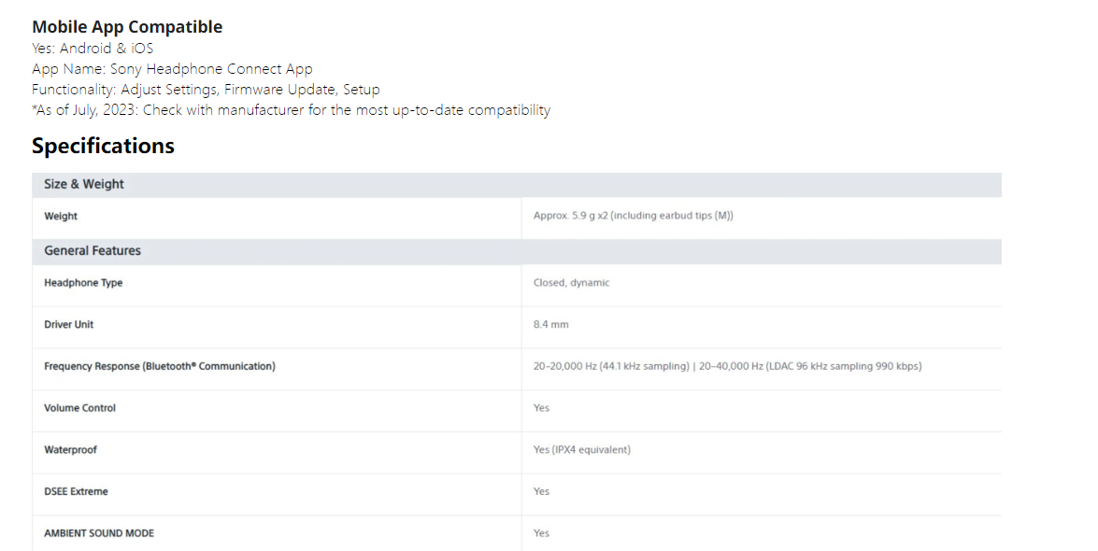The width and height of the screenshot is (1098, 551).
Task: Click the 'Volume Control' row label
Action: (x=79, y=407)
